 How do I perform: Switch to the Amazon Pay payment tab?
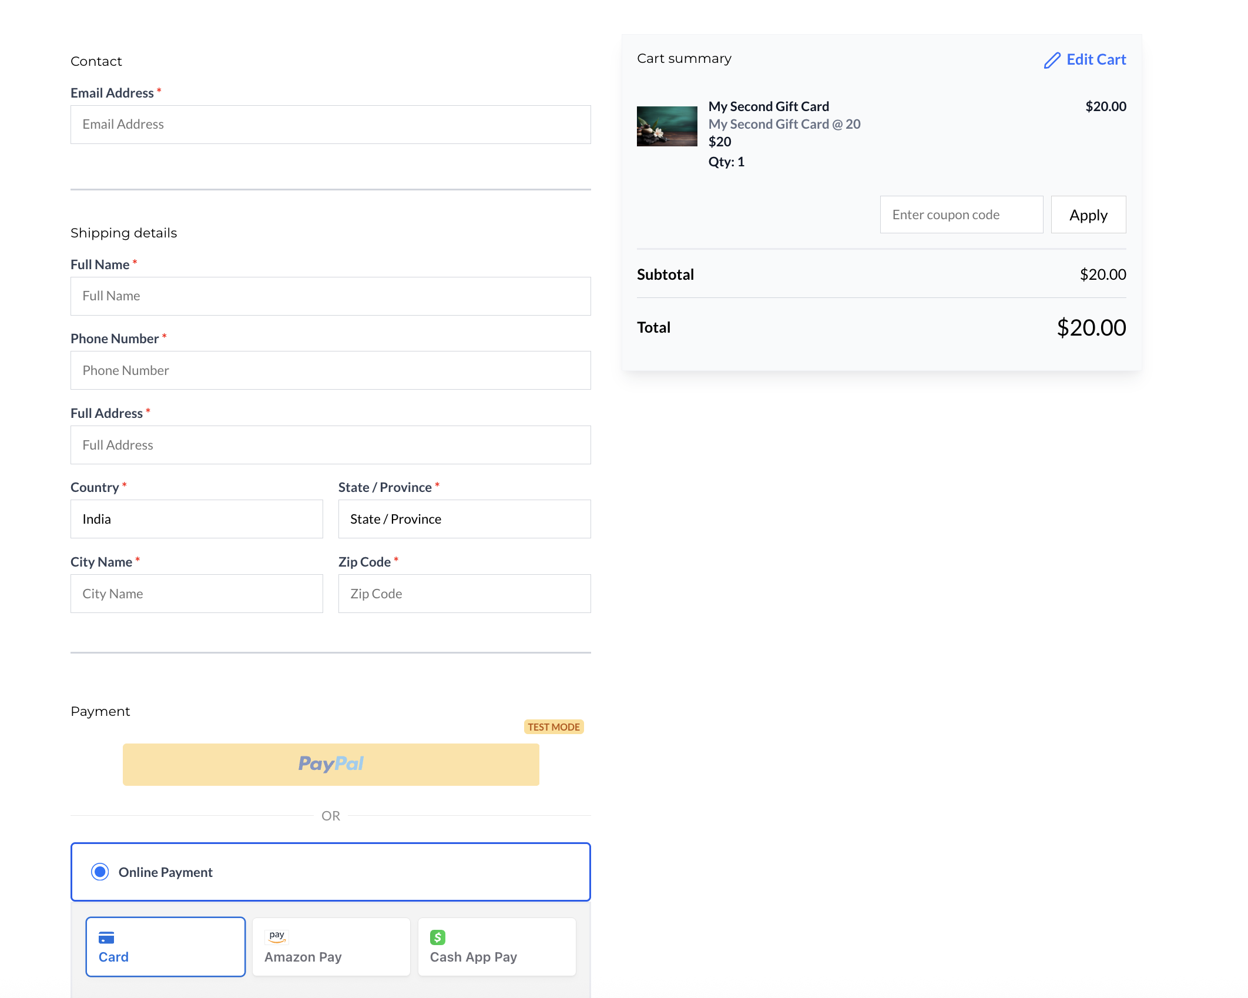331,947
